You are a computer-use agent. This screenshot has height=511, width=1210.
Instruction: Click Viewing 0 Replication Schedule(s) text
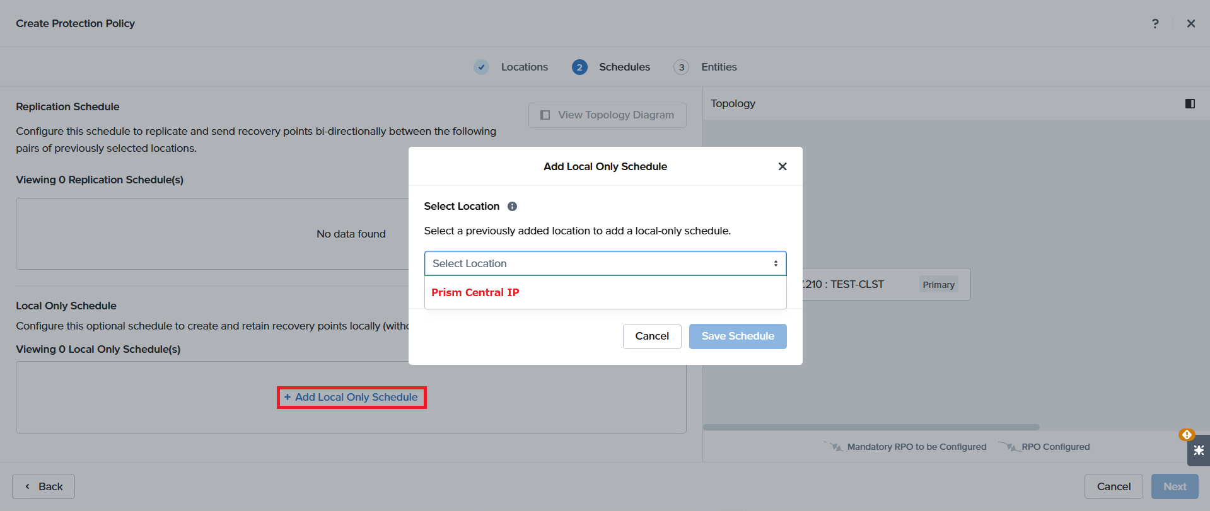tap(100, 180)
